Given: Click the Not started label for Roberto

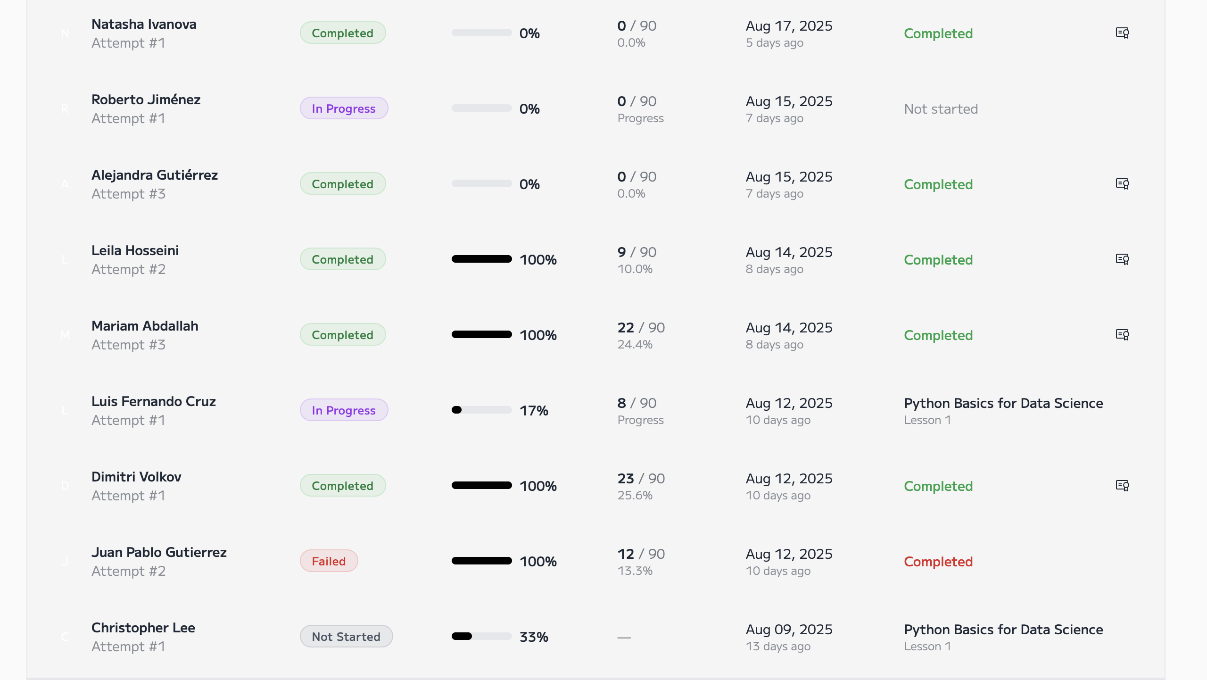Looking at the screenshot, I should (x=941, y=108).
